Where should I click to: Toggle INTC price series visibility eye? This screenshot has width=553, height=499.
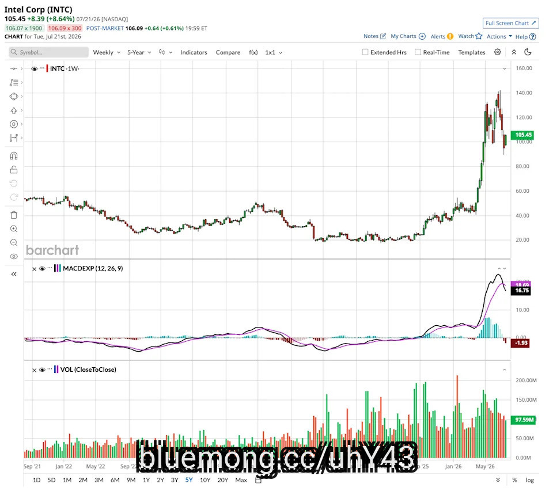pos(34,68)
